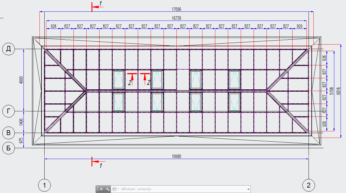
Task: Open recent commands dropdown in command line
Action: pyautogui.click(x=116, y=189)
